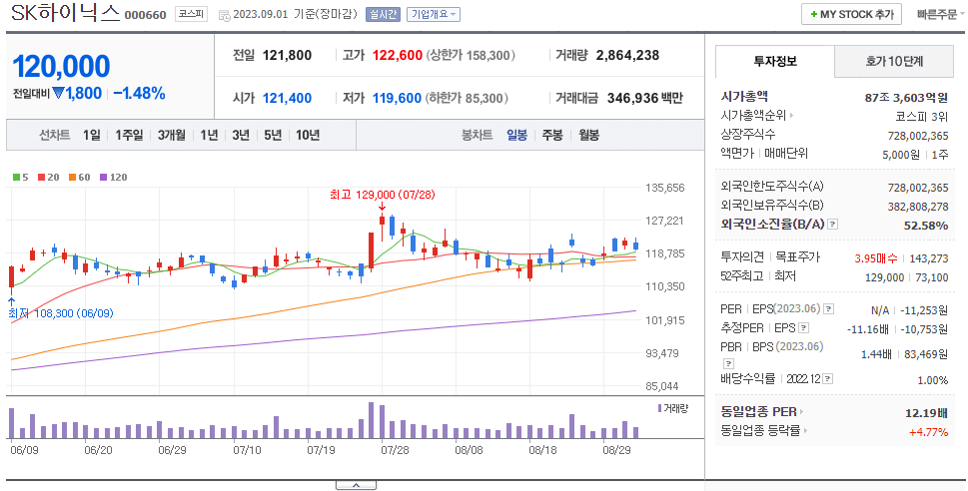
Task: Collapse the chart with the bottom chevron handle
Action: pos(356,485)
